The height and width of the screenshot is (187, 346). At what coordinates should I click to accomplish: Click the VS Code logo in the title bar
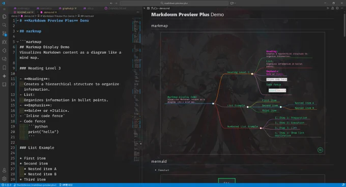(x=4, y=3)
